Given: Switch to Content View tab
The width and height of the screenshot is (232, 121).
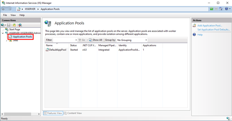Looking at the screenshot, I should click(73, 113).
